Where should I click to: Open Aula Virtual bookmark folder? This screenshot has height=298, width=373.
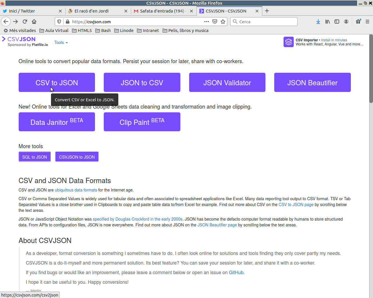coord(54,31)
